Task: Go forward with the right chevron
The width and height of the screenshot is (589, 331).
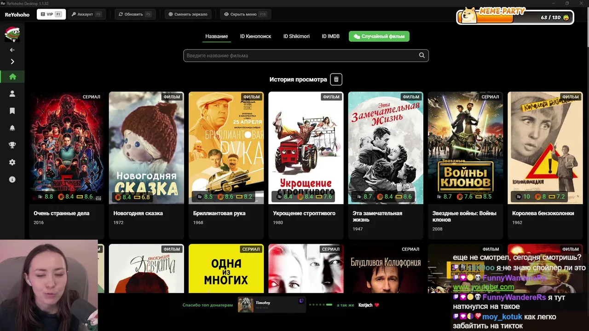Action: 12,62
